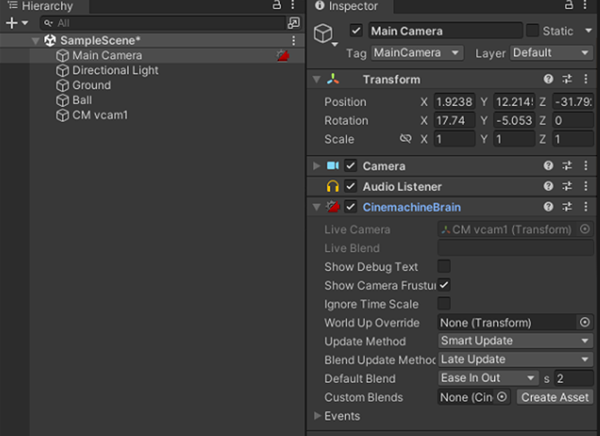Open the Hierarchy panel kebab menu
Viewport: 600px width, 436px height.
(x=292, y=5)
